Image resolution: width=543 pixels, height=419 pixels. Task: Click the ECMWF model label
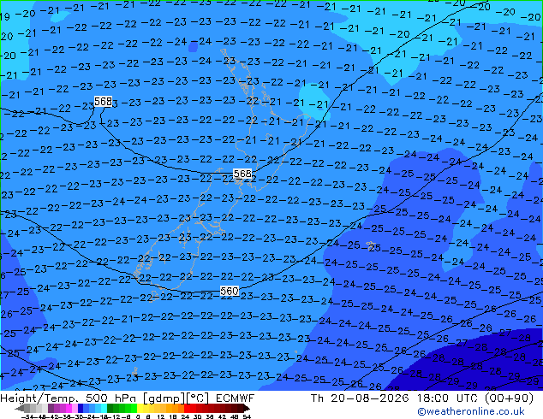tap(236, 398)
